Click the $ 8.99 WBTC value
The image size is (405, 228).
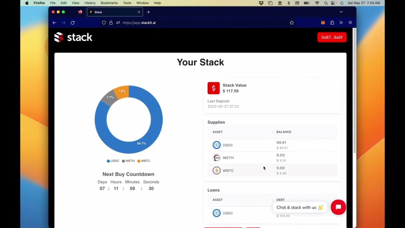[x=281, y=173]
